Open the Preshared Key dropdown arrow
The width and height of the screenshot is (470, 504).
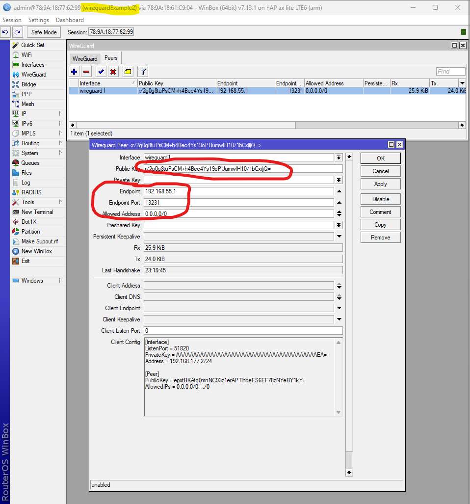pos(339,225)
